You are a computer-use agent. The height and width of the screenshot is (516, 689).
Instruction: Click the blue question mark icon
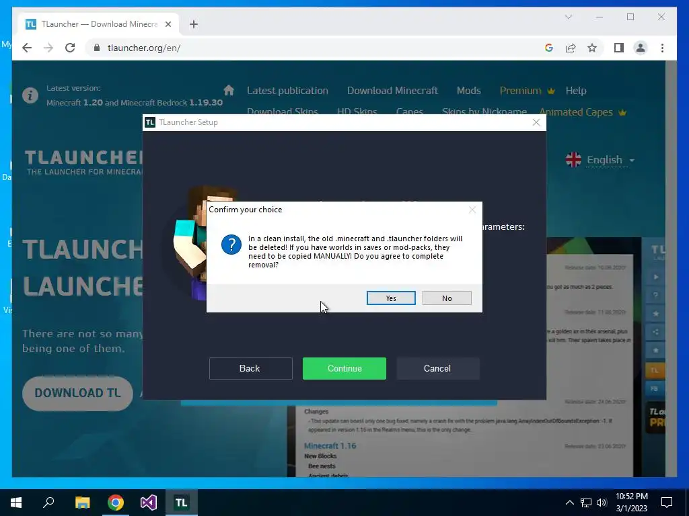pos(231,245)
